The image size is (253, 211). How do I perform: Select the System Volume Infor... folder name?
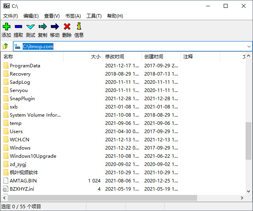point(35,115)
